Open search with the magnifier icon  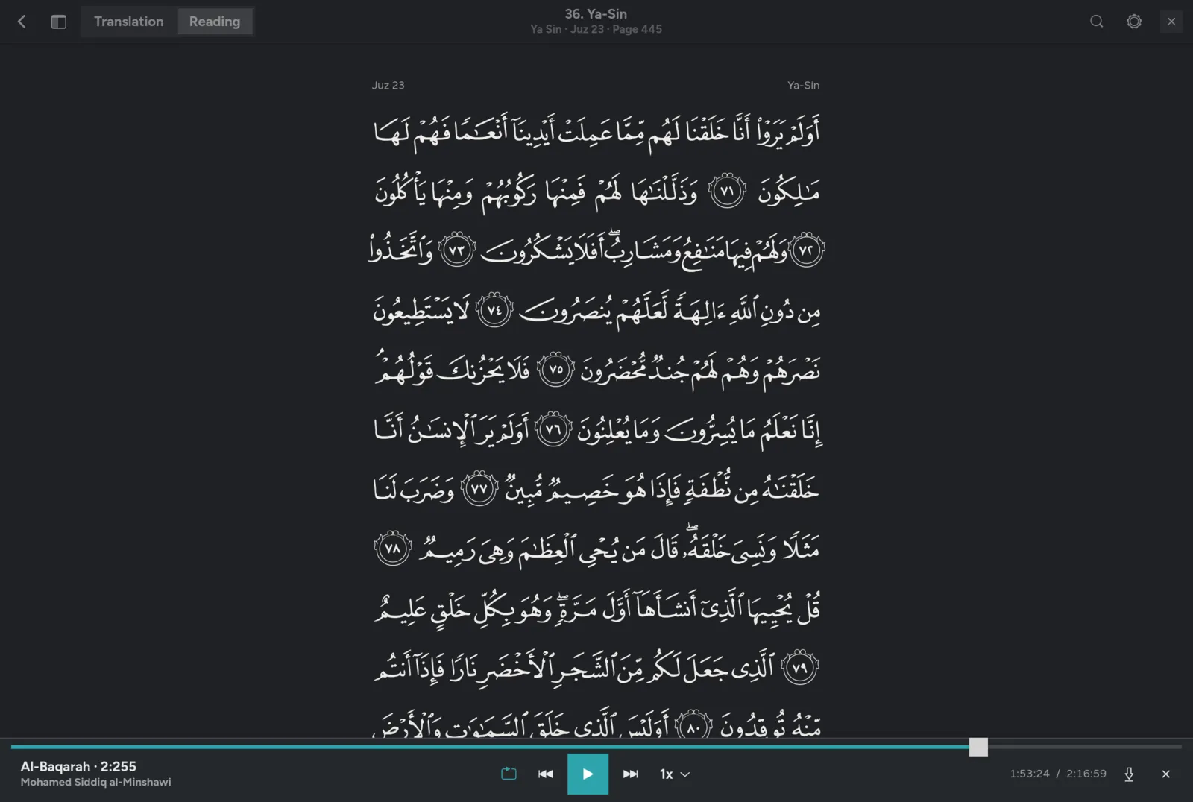pos(1096,22)
